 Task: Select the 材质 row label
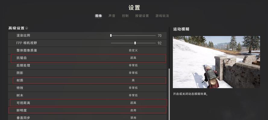tap(20, 80)
